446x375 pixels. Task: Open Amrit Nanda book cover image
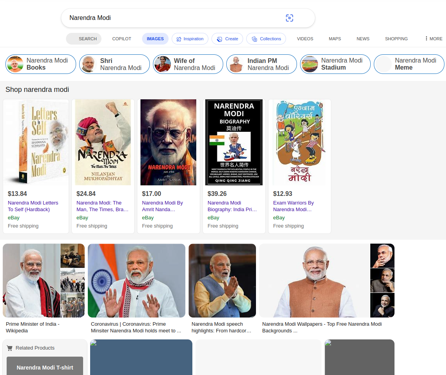pyautogui.click(x=169, y=142)
